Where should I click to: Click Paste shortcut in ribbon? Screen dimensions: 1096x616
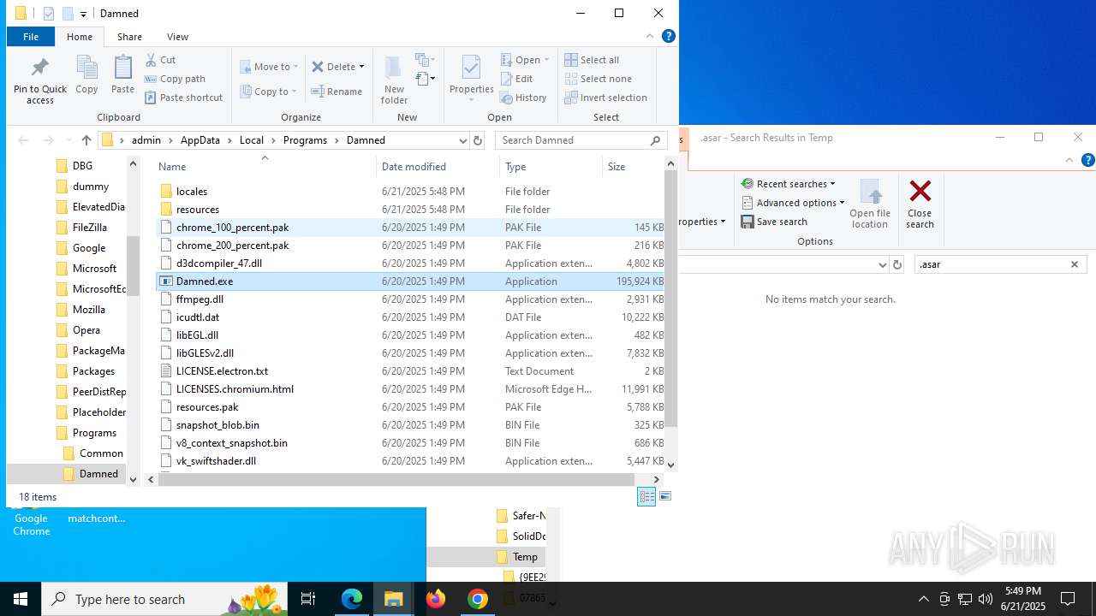[x=183, y=98]
